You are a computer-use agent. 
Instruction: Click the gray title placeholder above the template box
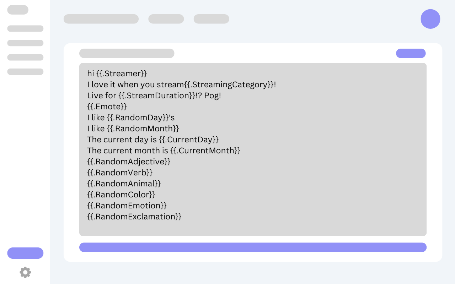point(127,53)
